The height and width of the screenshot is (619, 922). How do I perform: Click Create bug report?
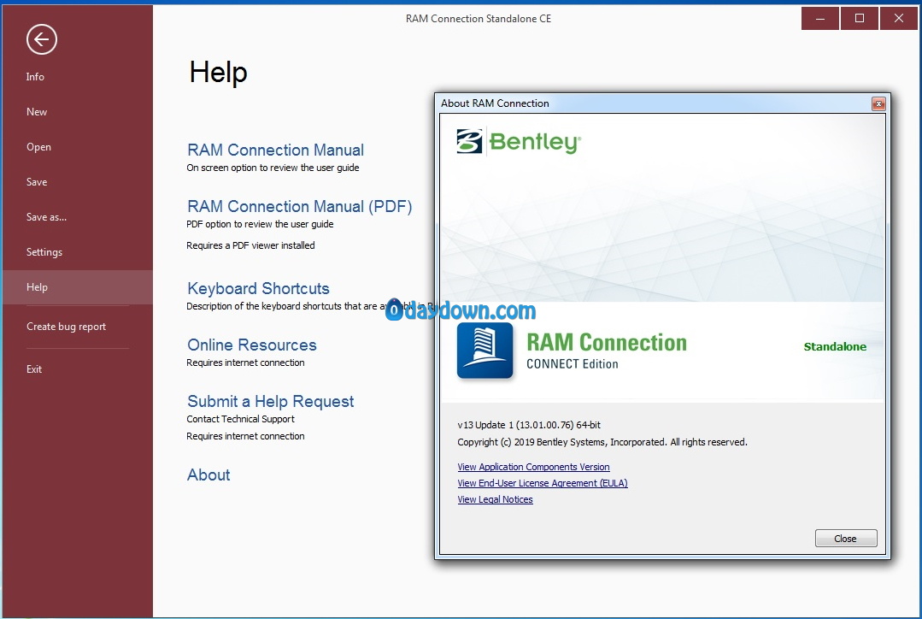tap(66, 327)
